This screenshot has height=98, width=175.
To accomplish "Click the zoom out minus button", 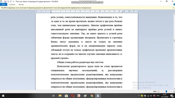I will (159, 91).
